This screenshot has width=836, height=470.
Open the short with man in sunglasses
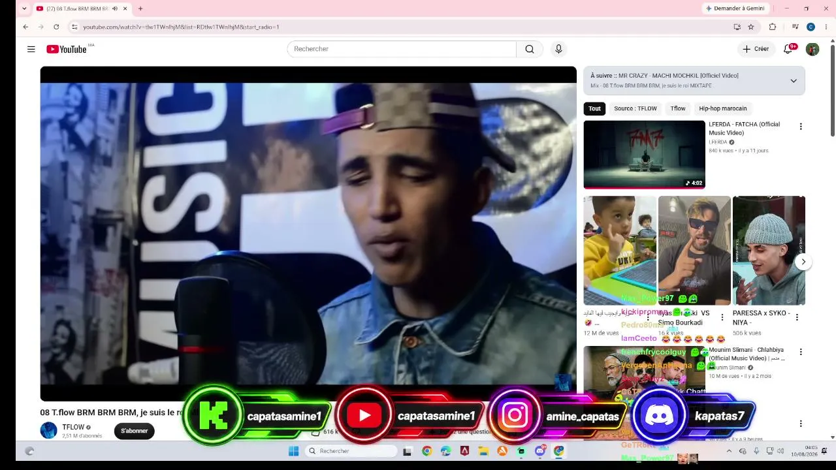click(x=694, y=251)
